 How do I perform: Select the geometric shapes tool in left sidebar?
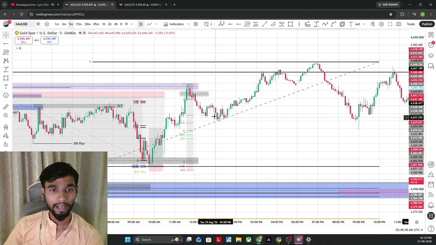point(6,78)
